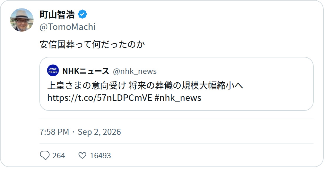This screenshot has height=170, width=326.
Task: Like the tweet with heart icon
Action: pos(82,155)
